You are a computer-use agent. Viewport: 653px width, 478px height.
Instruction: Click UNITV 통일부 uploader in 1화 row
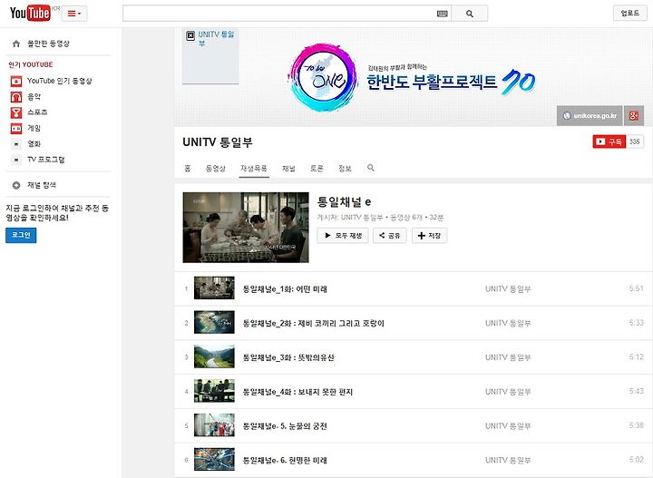[x=508, y=289]
